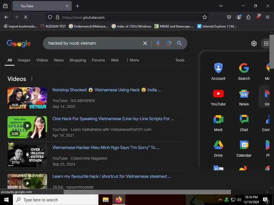Click the Google apps grid icon
This screenshot has height=205, width=274.
coord(266,44)
